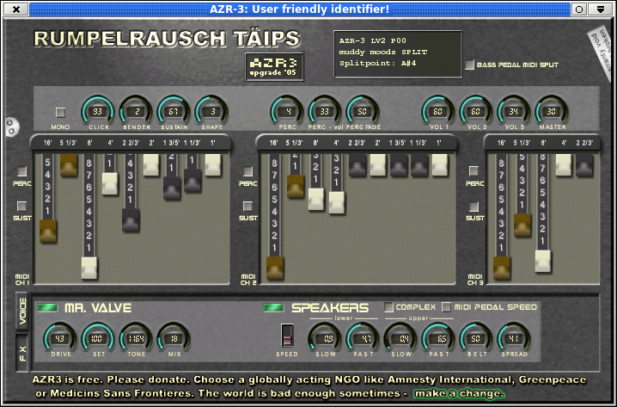
Task: Toggle the Mr. Valve green power LED
Action: point(47,307)
